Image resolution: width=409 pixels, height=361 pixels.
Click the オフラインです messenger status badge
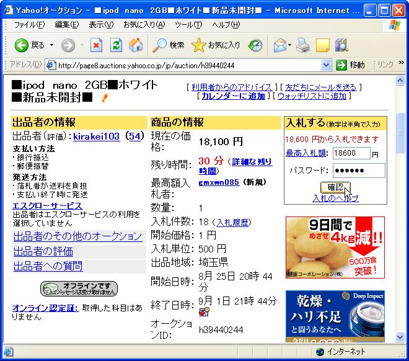[79, 288]
